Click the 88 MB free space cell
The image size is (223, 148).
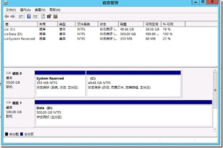[151, 39]
